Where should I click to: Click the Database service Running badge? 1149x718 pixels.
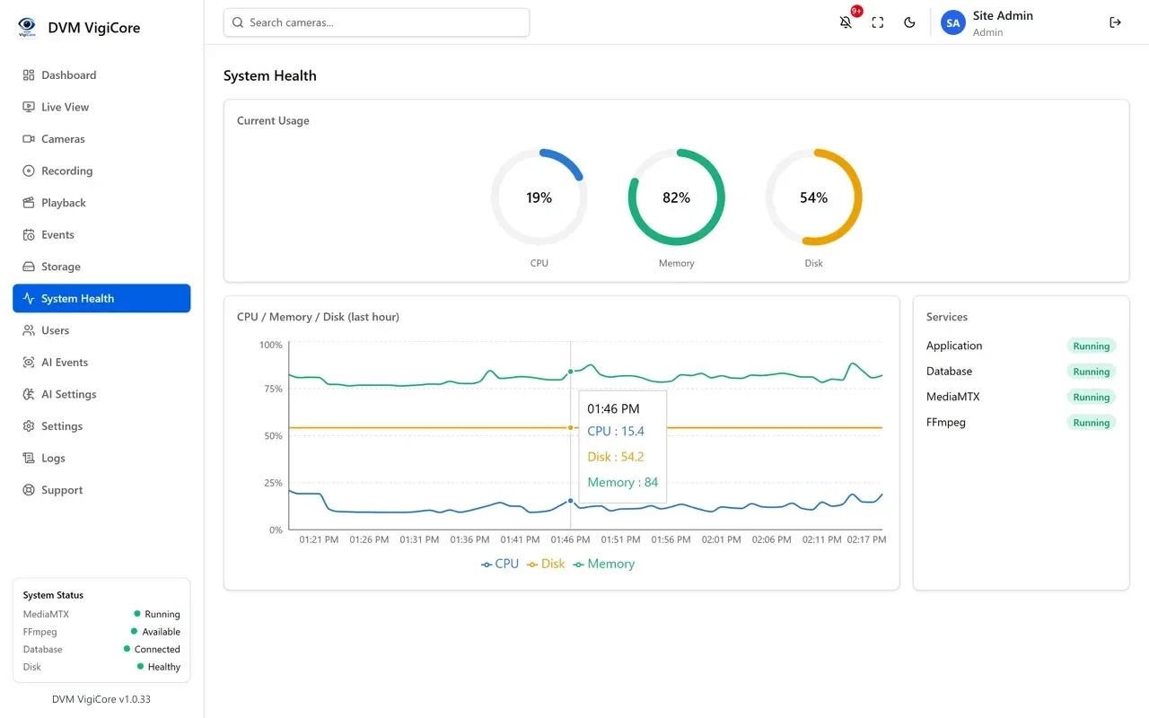pyautogui.click(x=1091, y=372)
